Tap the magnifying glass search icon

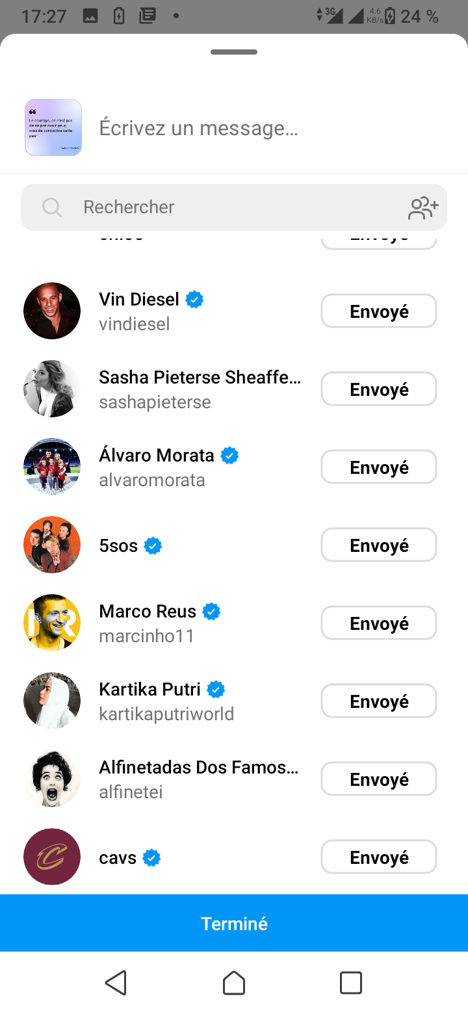(x=51, y=207)
